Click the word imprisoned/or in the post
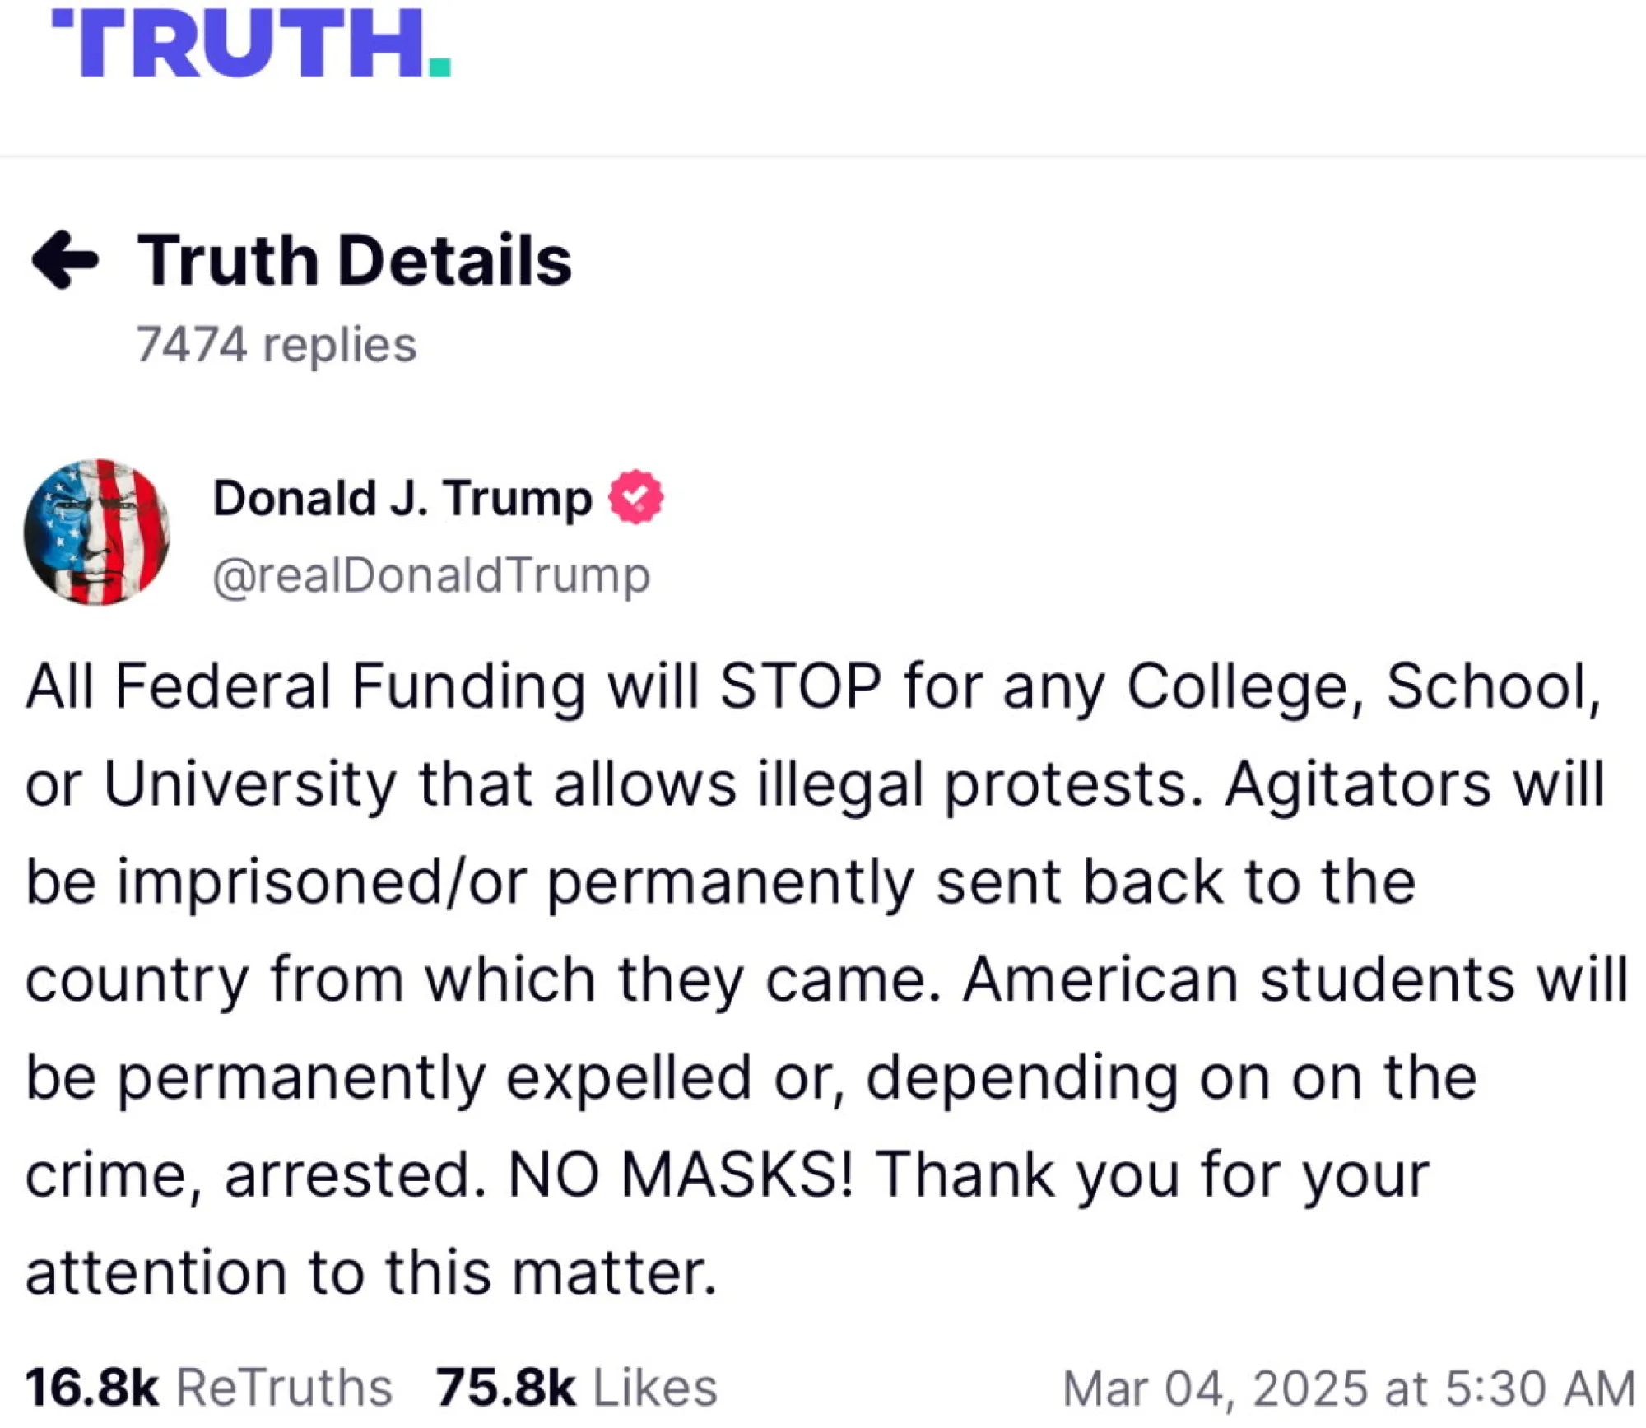1646x1428 pixels. coord(322,883)
